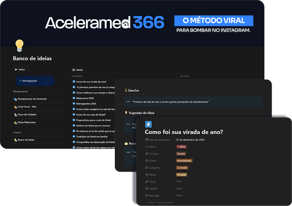Image resolution: width=292 pixels, height=206 pixels.
Task: Click the page icon of 'Como foi sua ceia de Natal?'
Action: pyautogui.click(x=74, y=115)
